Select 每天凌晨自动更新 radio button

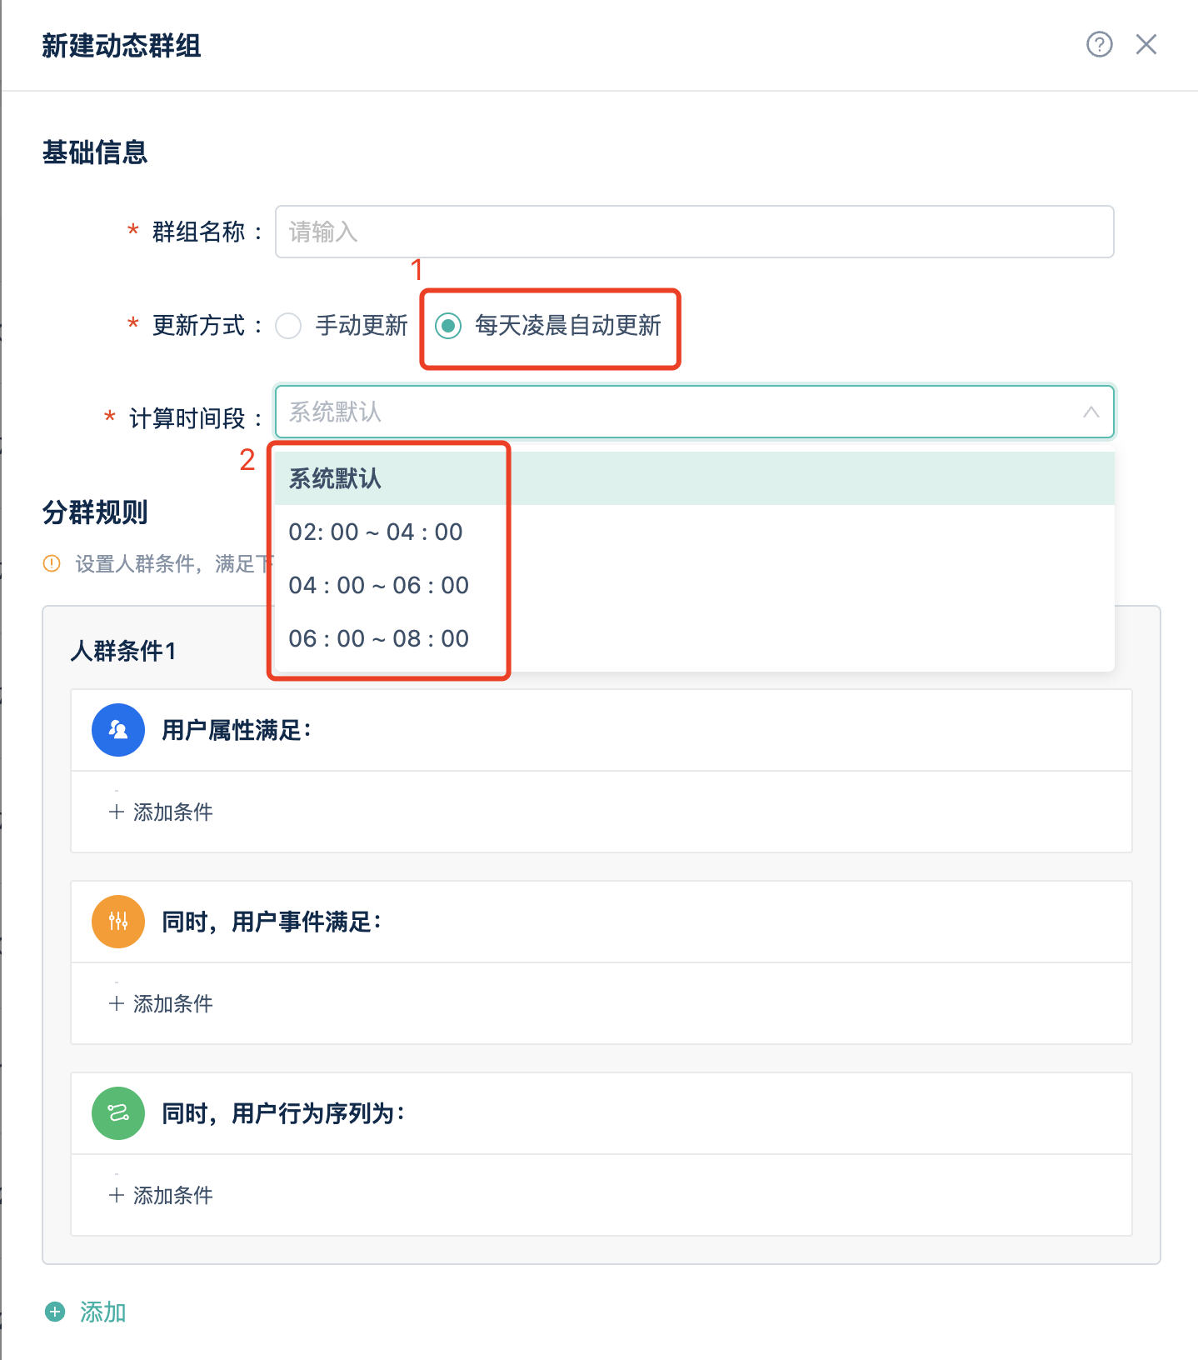pos(448,326)
